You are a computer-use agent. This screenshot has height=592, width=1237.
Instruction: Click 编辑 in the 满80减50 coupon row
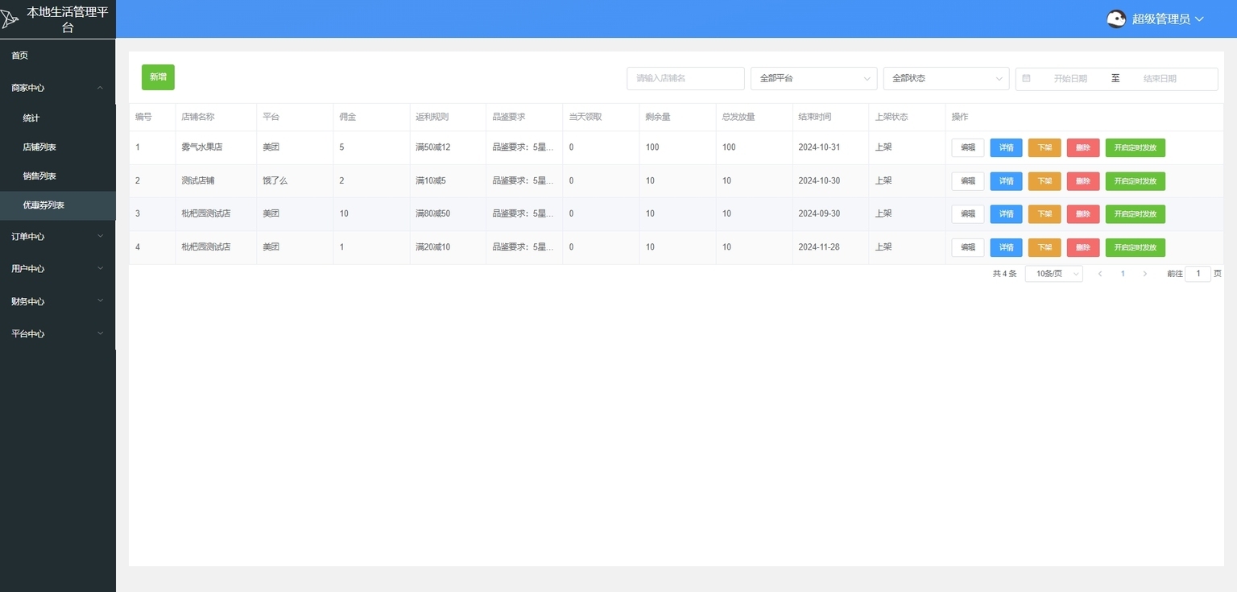(x=968, y=214)
